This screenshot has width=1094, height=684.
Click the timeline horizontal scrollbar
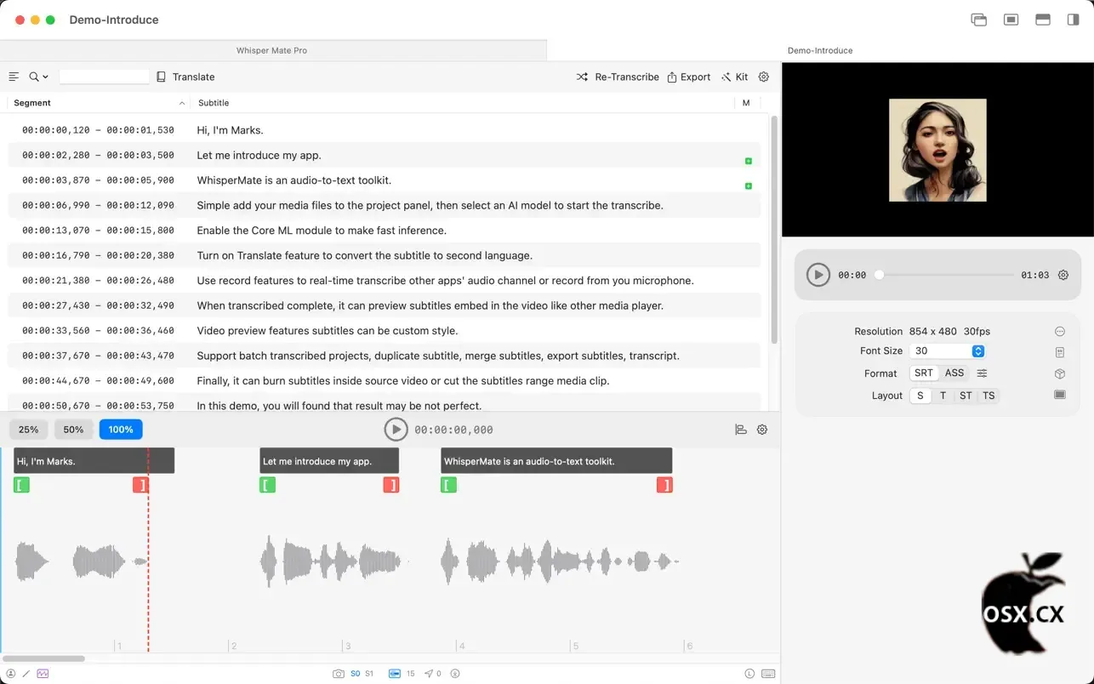click(x=43, y=658)
